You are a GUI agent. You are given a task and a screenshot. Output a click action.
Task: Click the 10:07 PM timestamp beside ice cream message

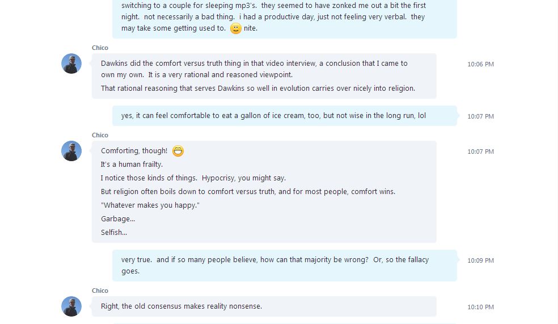pyautogui.click(x=480, y=116)
